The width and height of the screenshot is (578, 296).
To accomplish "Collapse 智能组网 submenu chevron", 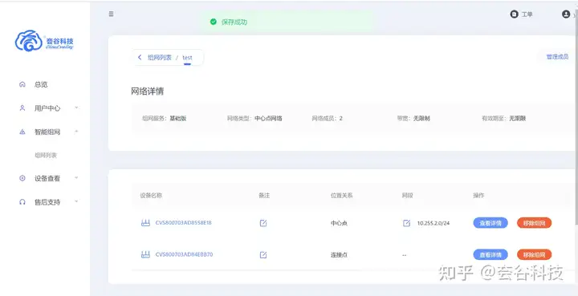I will (x=76, y=132).
